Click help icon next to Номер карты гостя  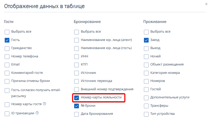[44, 104]
